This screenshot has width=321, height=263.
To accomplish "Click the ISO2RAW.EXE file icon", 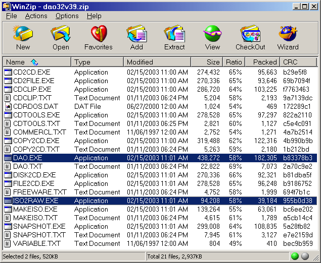I will (x=8, y=201).
